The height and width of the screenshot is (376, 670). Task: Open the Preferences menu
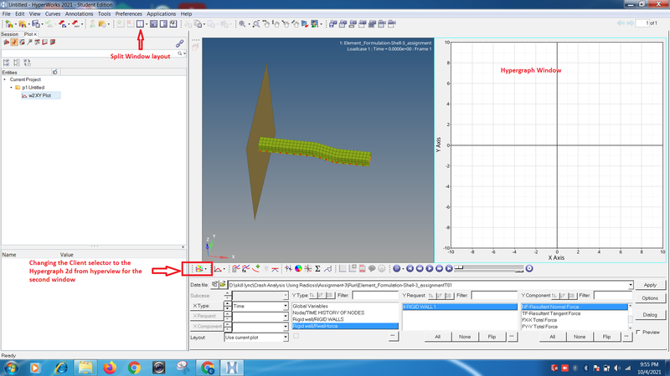[128, 13]
